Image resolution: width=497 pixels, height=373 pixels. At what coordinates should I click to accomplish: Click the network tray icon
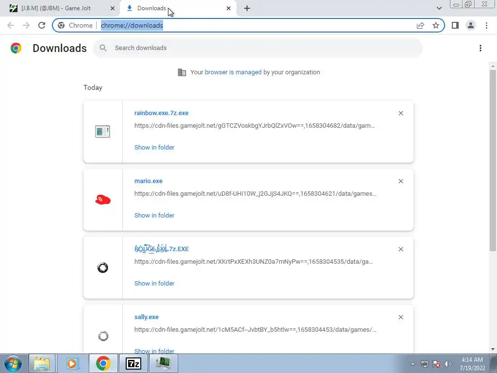pos(424,364)
